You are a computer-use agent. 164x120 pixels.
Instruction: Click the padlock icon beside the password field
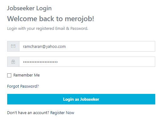(x=13, y=62)
